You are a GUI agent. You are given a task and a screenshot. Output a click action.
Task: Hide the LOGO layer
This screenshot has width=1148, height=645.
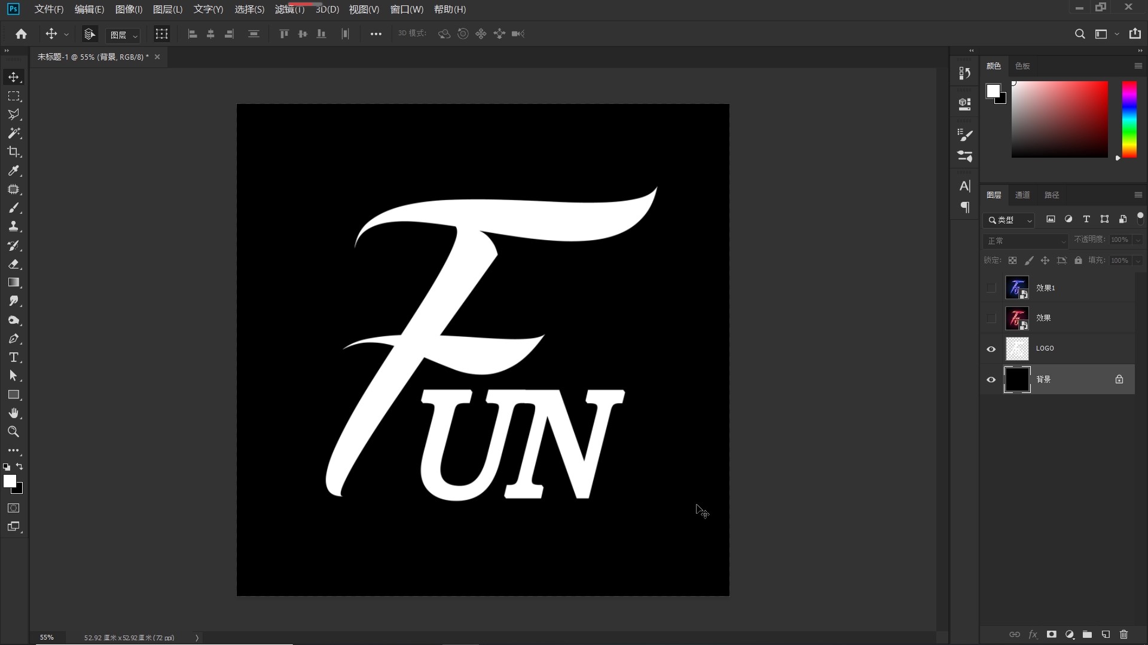click(991, 349)
